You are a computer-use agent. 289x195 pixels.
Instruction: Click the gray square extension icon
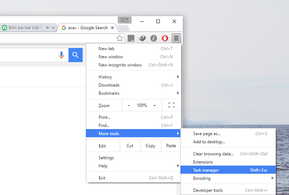tap(131, 38)
